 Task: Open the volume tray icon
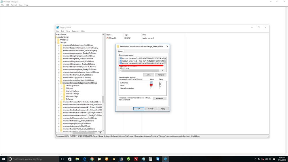click(262, 159)
